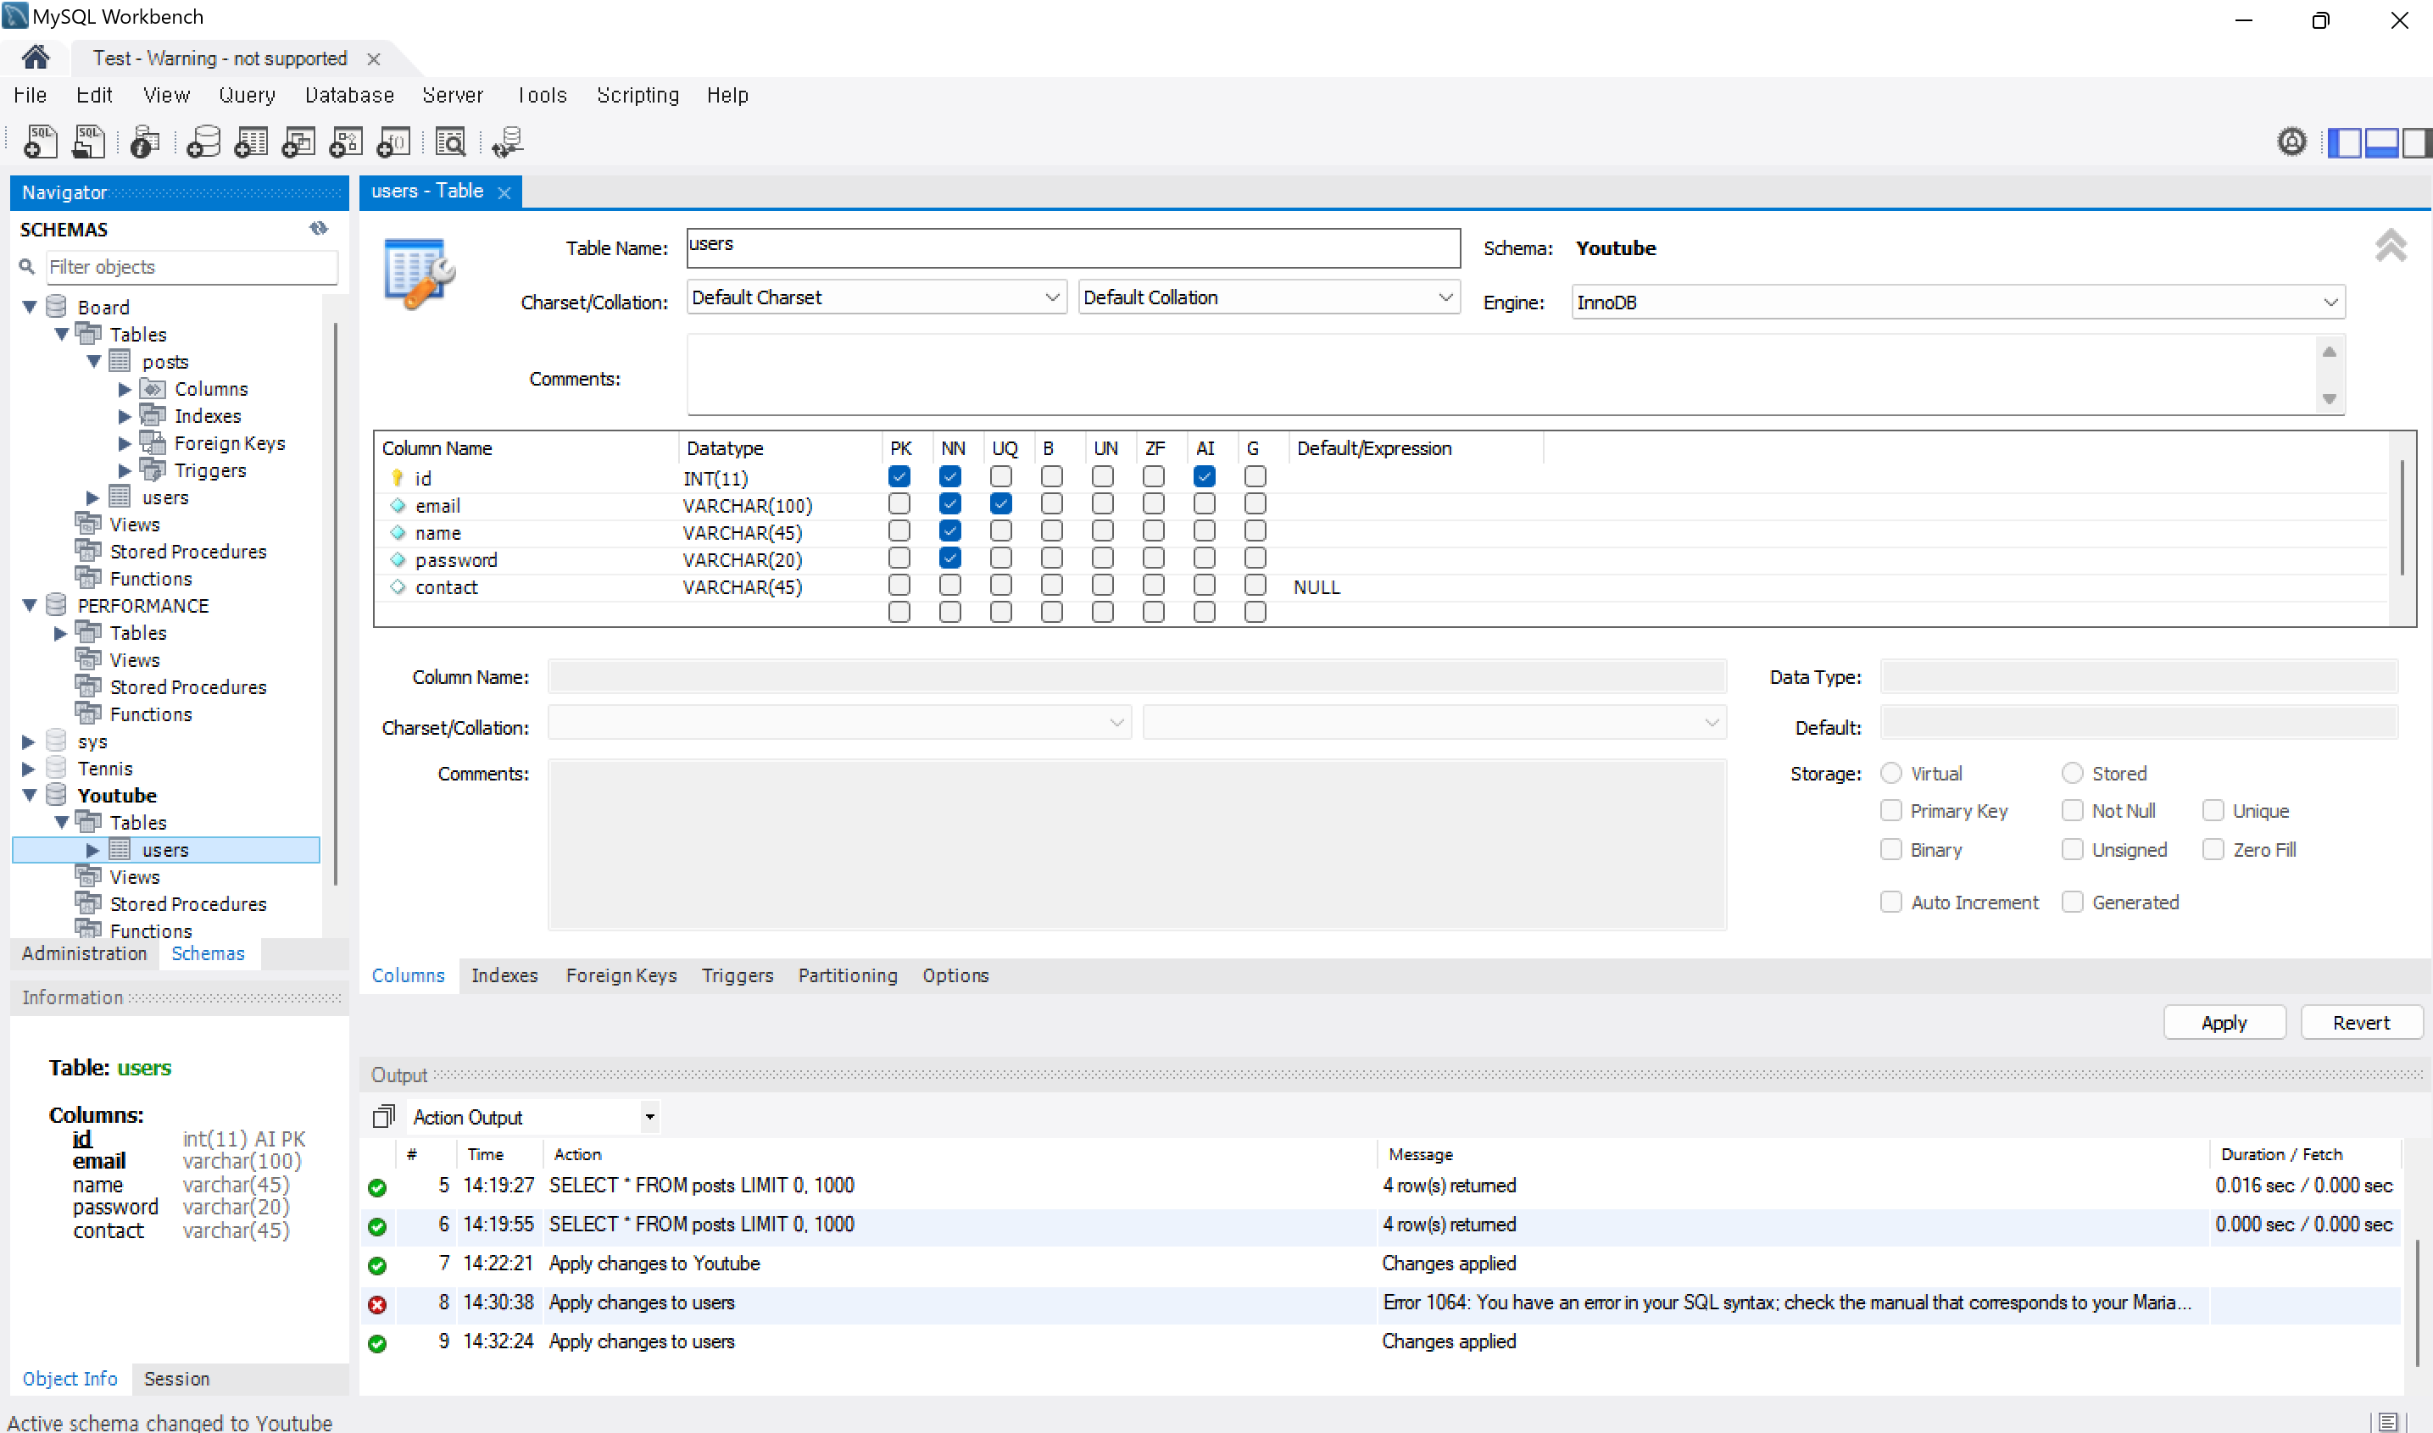Toggle NN checkbox for contact column

[x=949, y=586]
